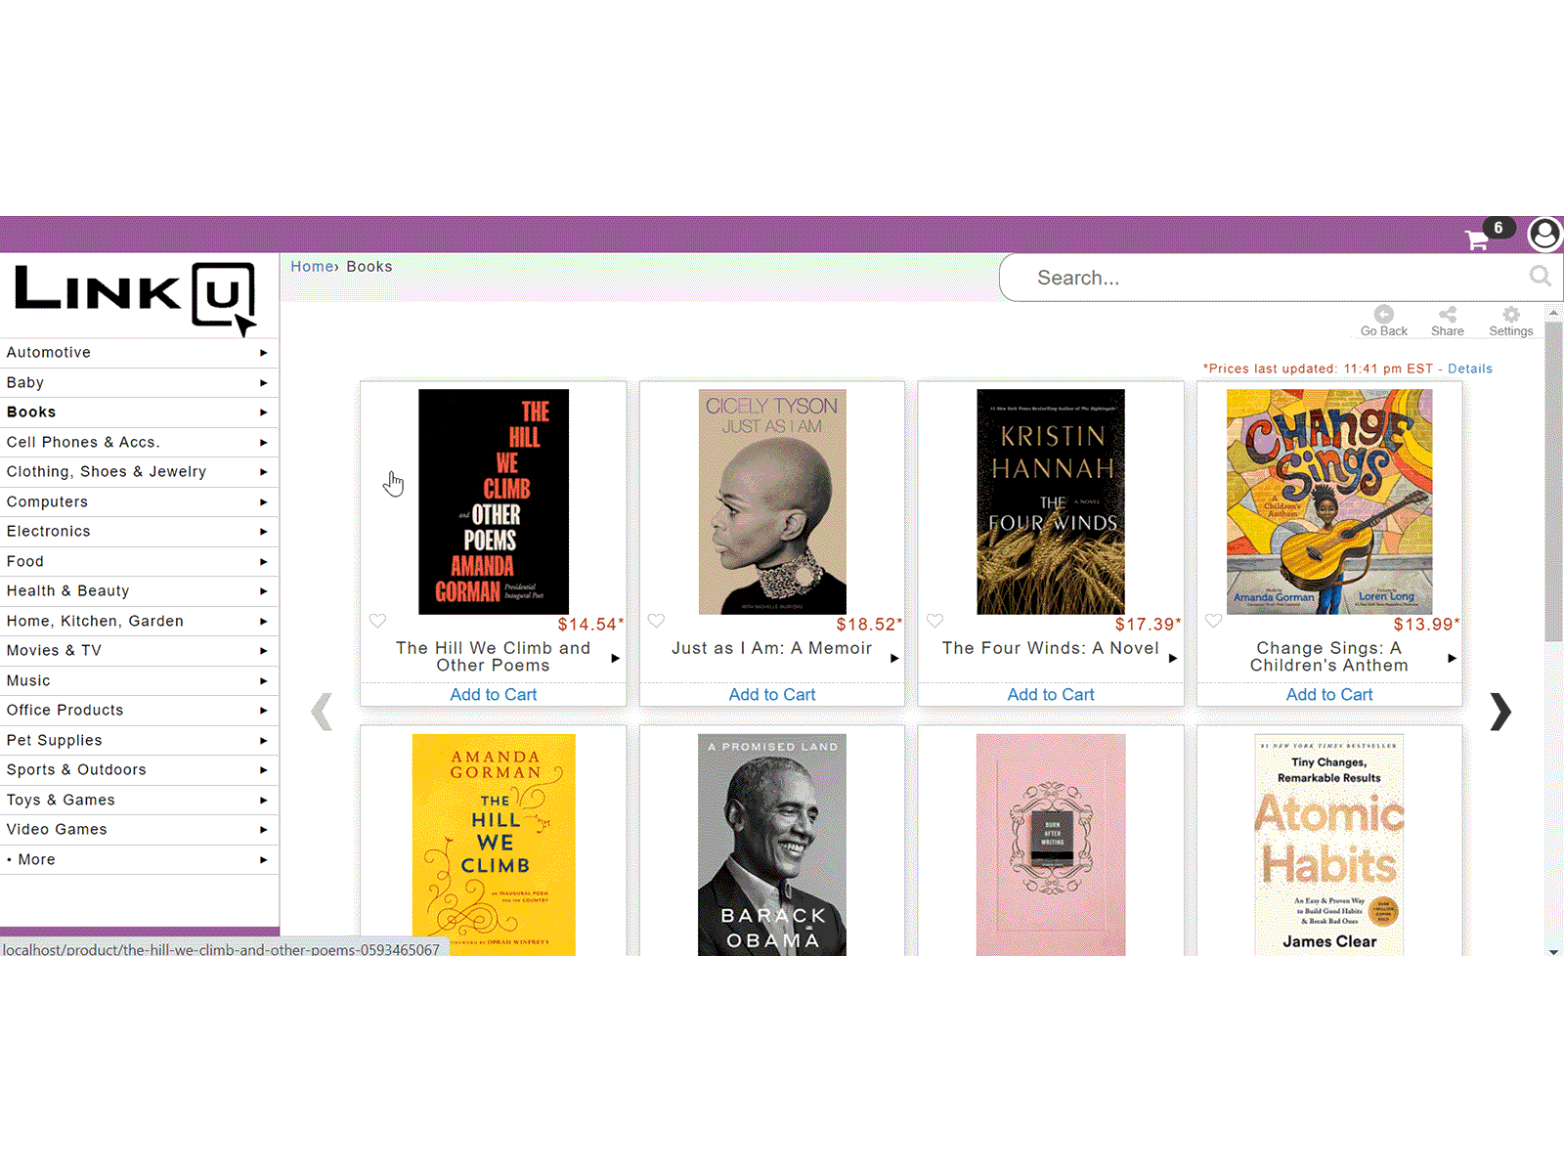Expand the Automotive category arrow
The height and width of the screenshot is (1173, 1564).
pos(263,353)
